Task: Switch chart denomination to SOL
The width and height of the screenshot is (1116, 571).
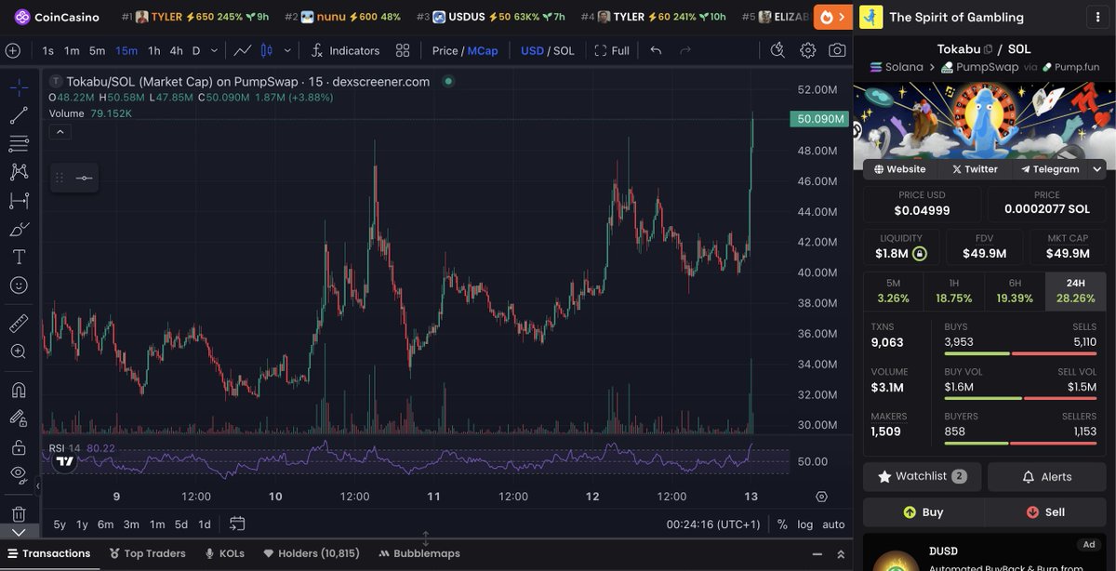Action: 564,50
